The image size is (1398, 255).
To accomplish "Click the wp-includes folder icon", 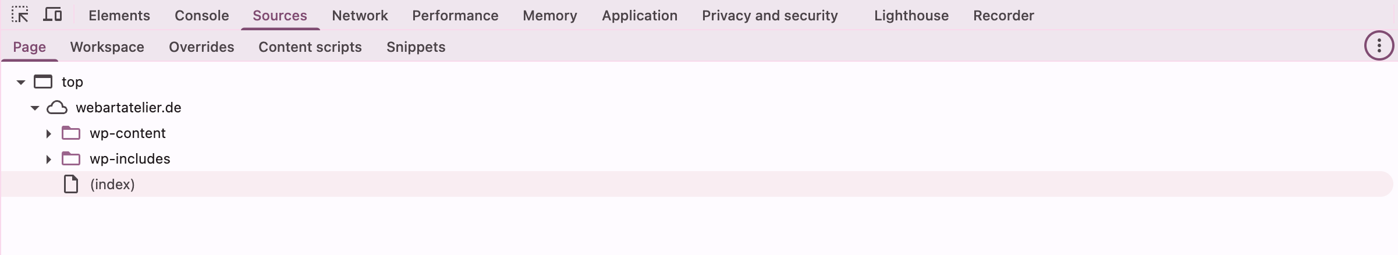I will point(71,159).
